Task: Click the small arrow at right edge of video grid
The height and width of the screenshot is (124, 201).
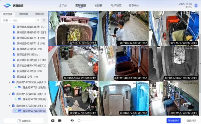Action: (x=200, y=63)
